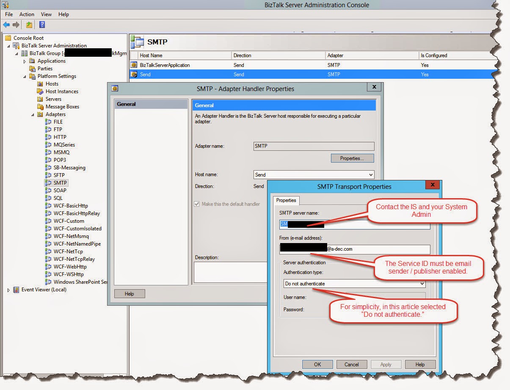
Task: Select the MSMQ adapter in tree
Action: [61, 152]
